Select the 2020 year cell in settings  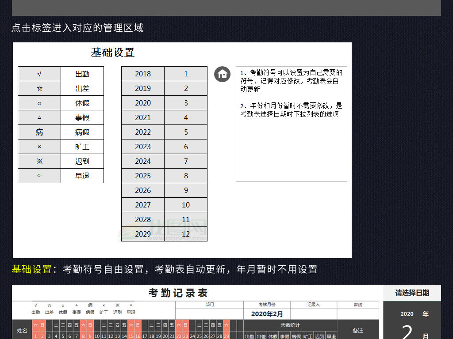(143, 103)
